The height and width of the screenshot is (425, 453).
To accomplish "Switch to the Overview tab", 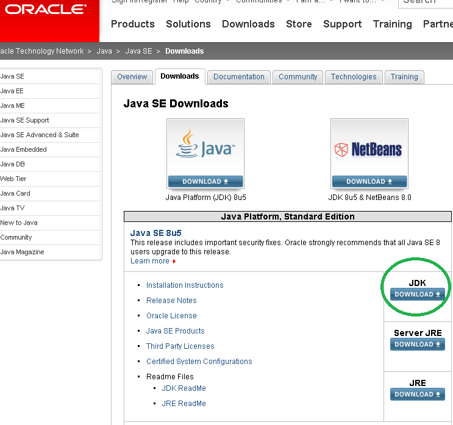I will [x=132, y=77].
